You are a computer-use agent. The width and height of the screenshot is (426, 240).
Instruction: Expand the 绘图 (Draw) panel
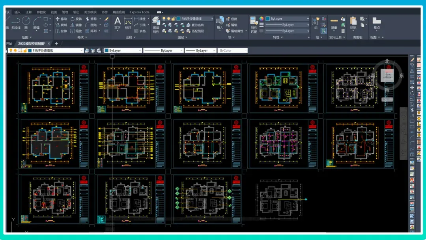27,37
